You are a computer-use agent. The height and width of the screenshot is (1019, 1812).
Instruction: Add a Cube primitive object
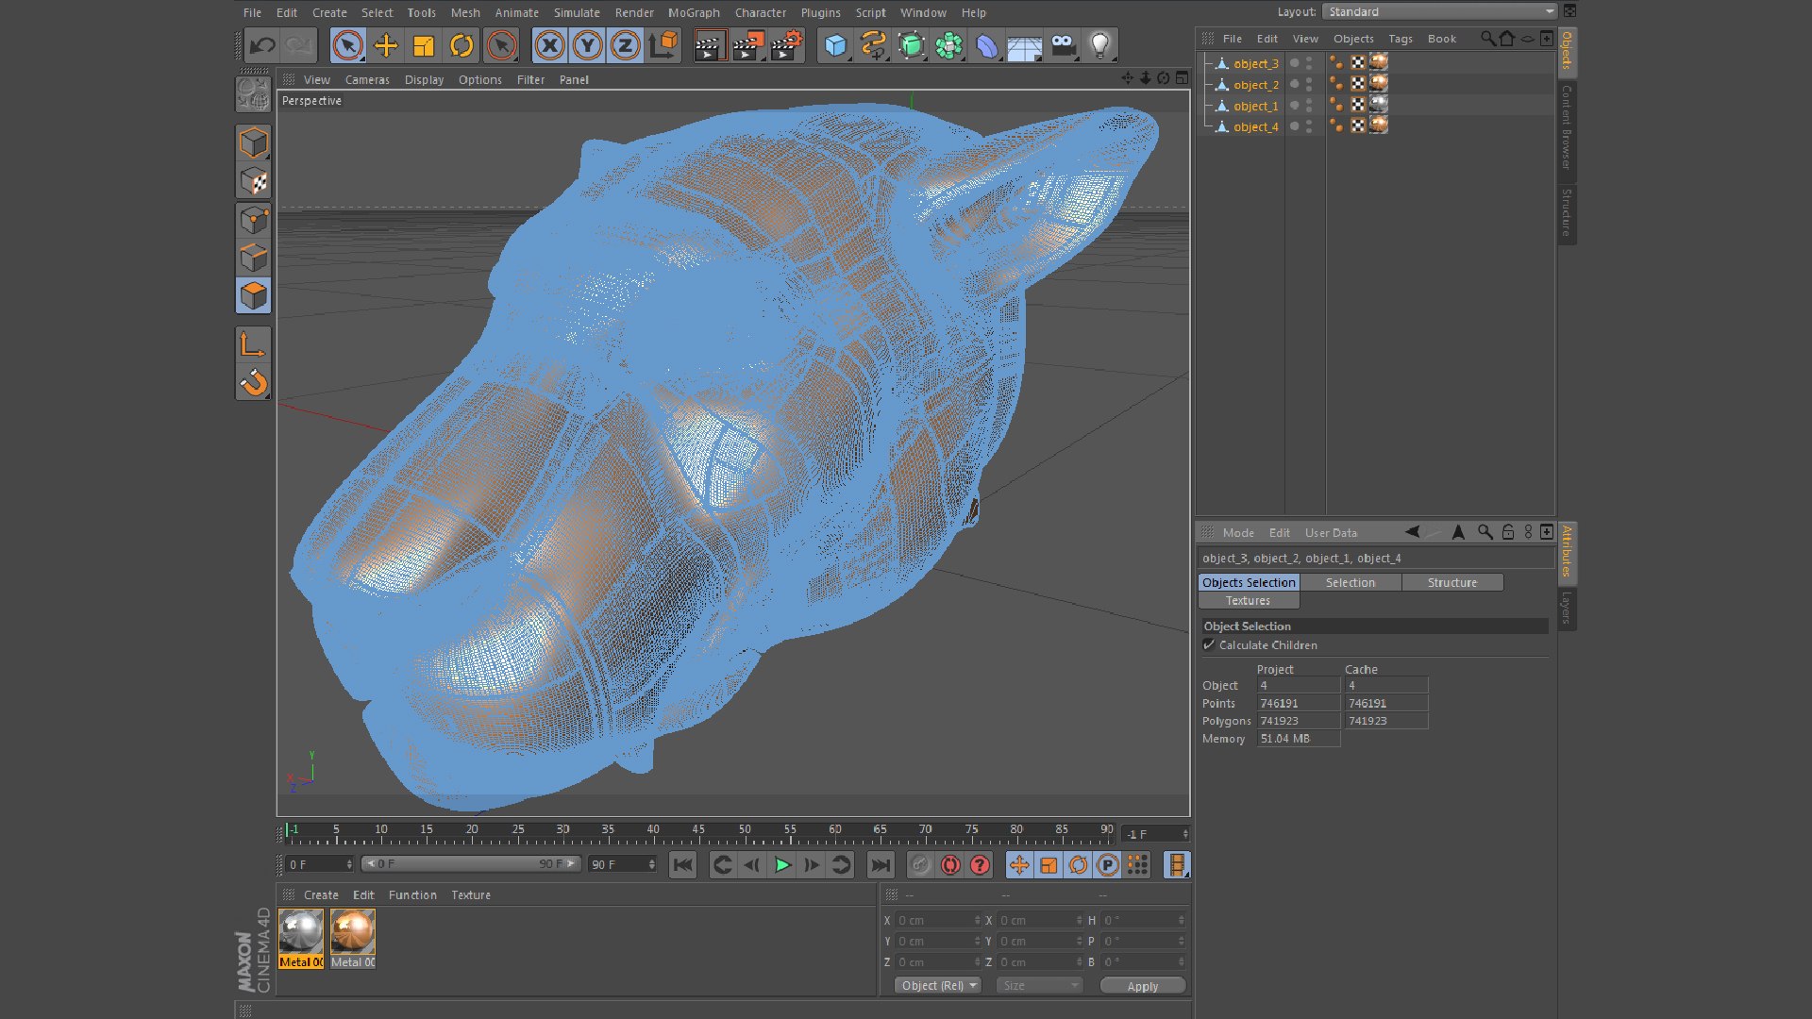[835, 45]
